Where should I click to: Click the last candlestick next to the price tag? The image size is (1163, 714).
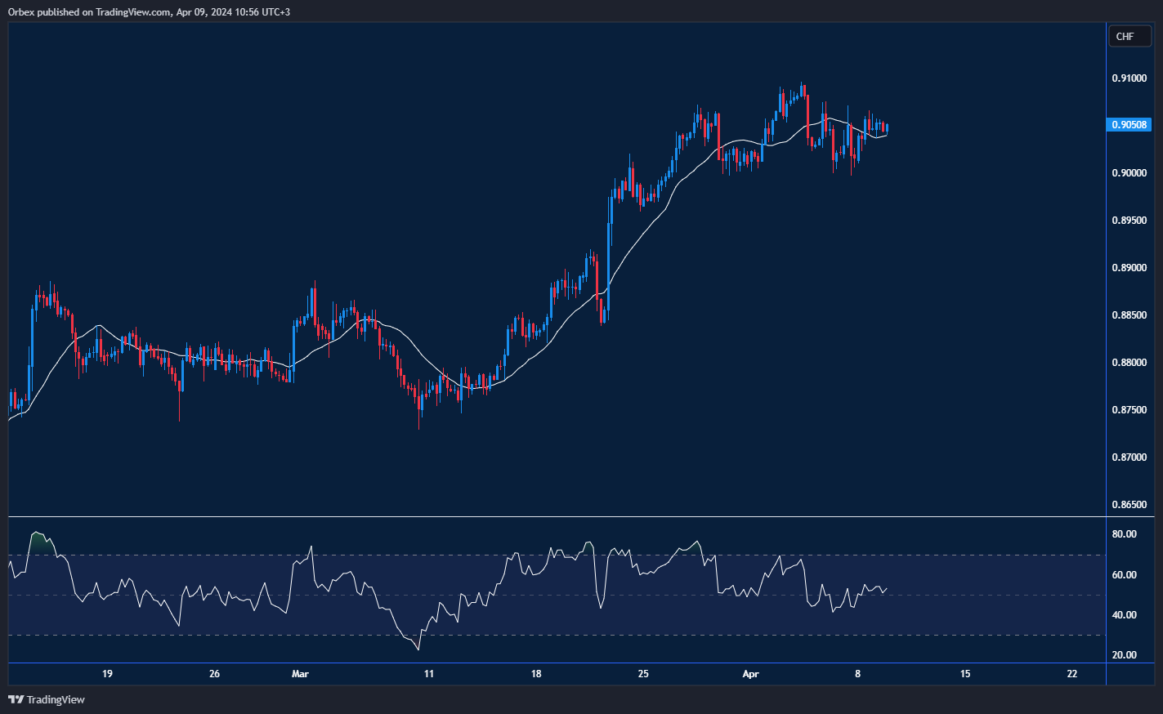pos(887,127)
